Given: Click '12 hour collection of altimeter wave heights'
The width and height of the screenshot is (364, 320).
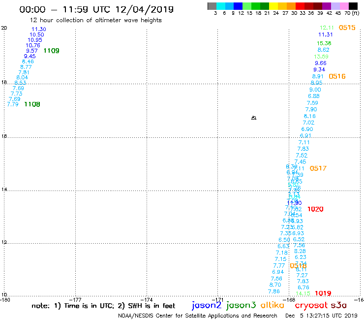Looking at the screenshot, I should pyautogui.click(x=95, y=20).
